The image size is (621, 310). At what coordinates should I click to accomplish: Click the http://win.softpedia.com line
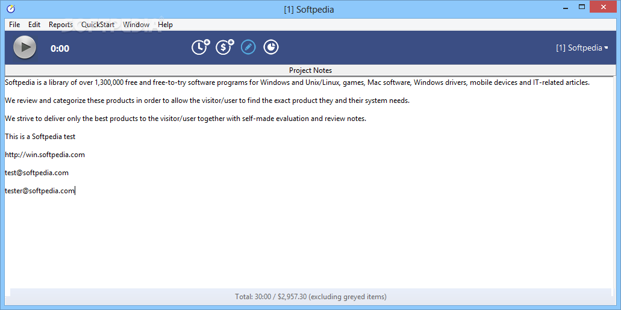point(45,155)
